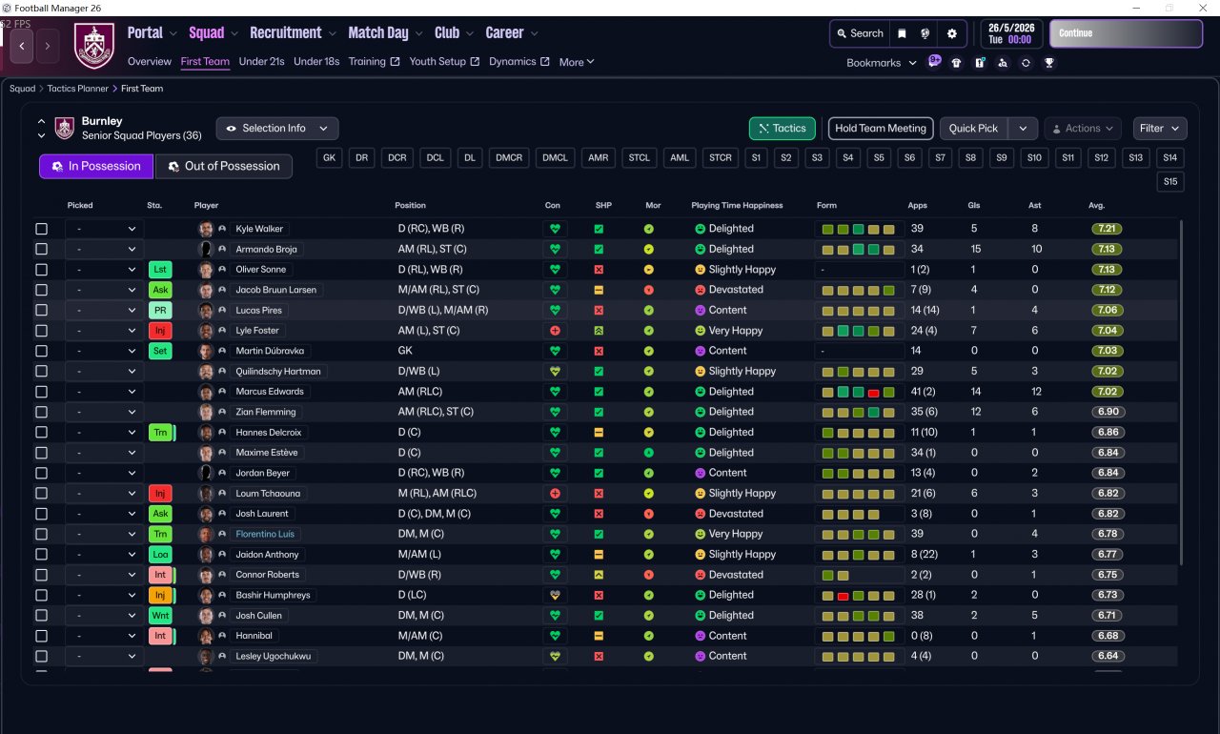Screen dimensions: 1220x734
Task: Switch to Out of Possession view
Action: pos(224,167)
